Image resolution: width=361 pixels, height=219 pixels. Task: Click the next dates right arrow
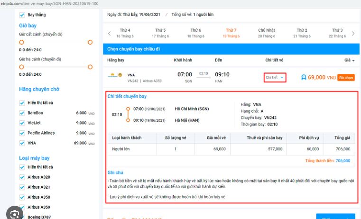pyautogui.click(x=353, y=33)
